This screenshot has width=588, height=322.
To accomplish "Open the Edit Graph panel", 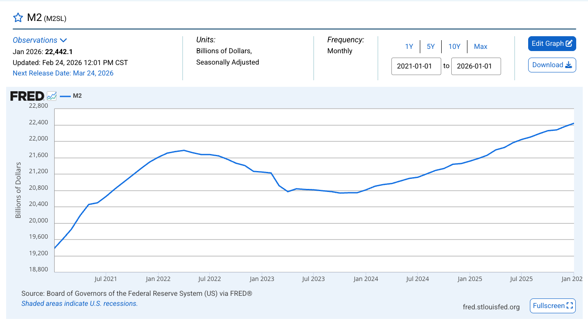I will 552,44.
